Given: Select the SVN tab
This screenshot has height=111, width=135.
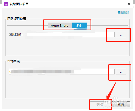Looking at the screenshot, I should tap(79, 25).
